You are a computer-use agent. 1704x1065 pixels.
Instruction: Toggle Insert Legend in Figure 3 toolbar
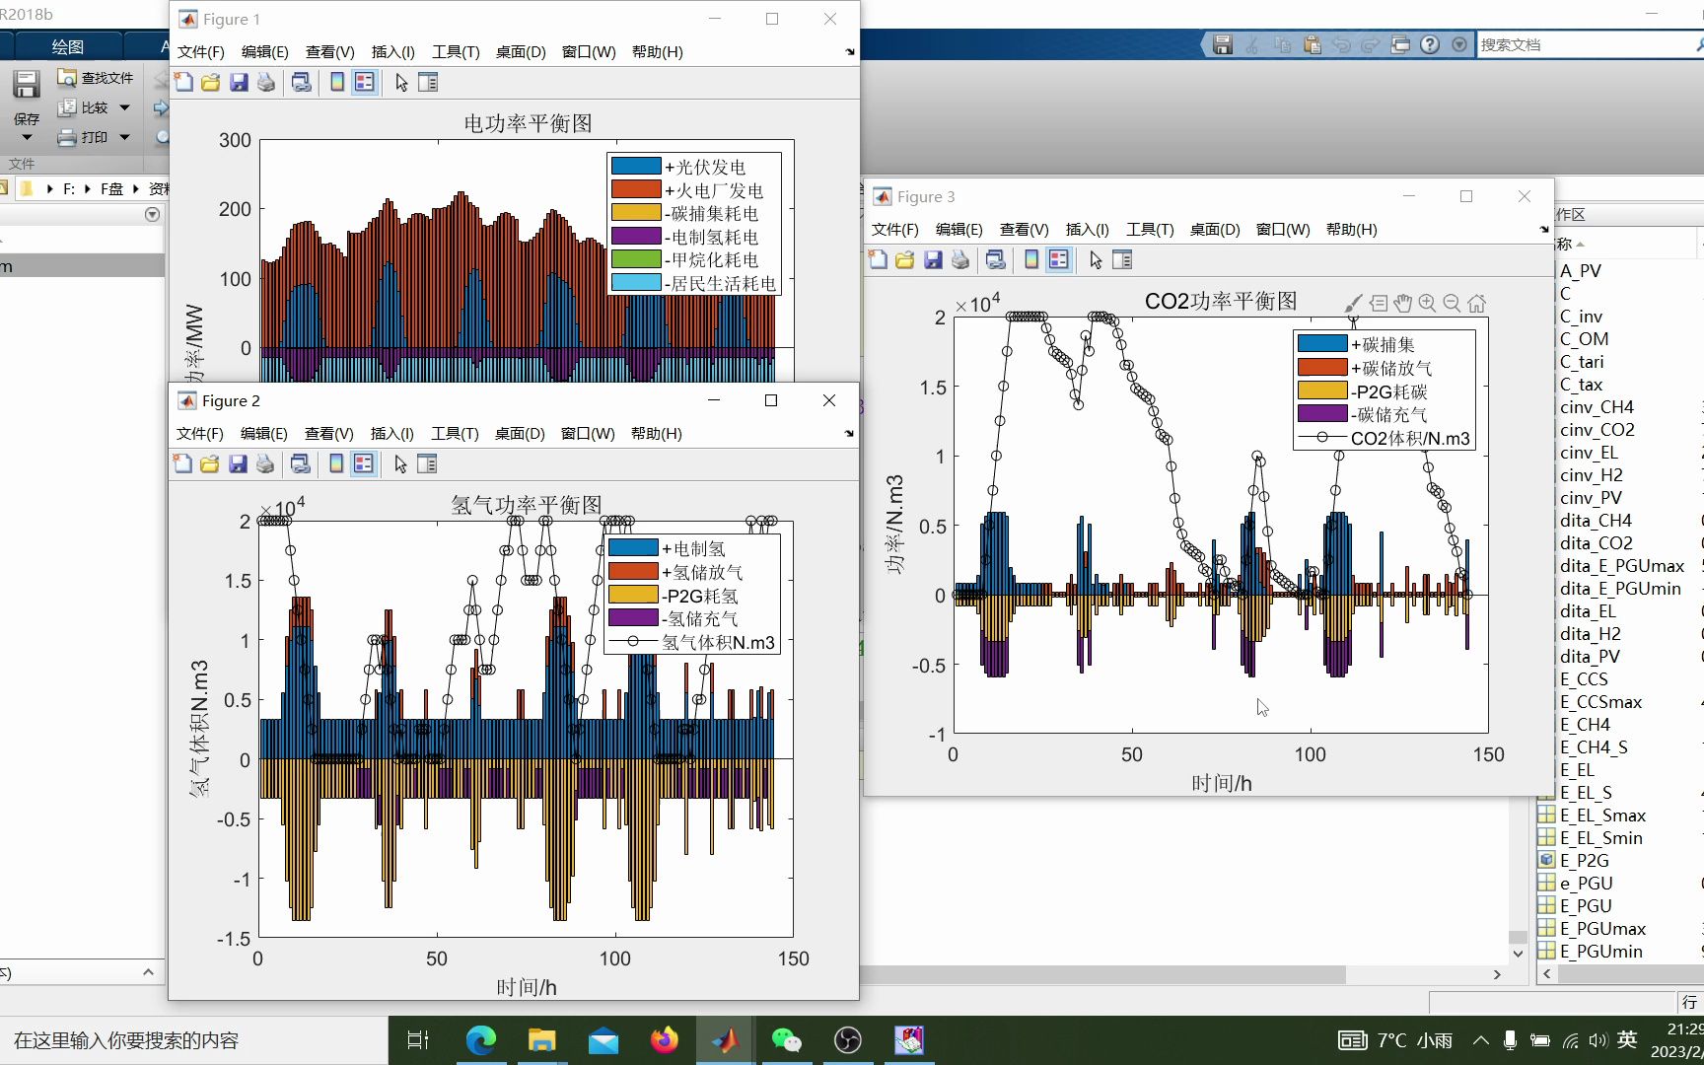pos(1059,260)
